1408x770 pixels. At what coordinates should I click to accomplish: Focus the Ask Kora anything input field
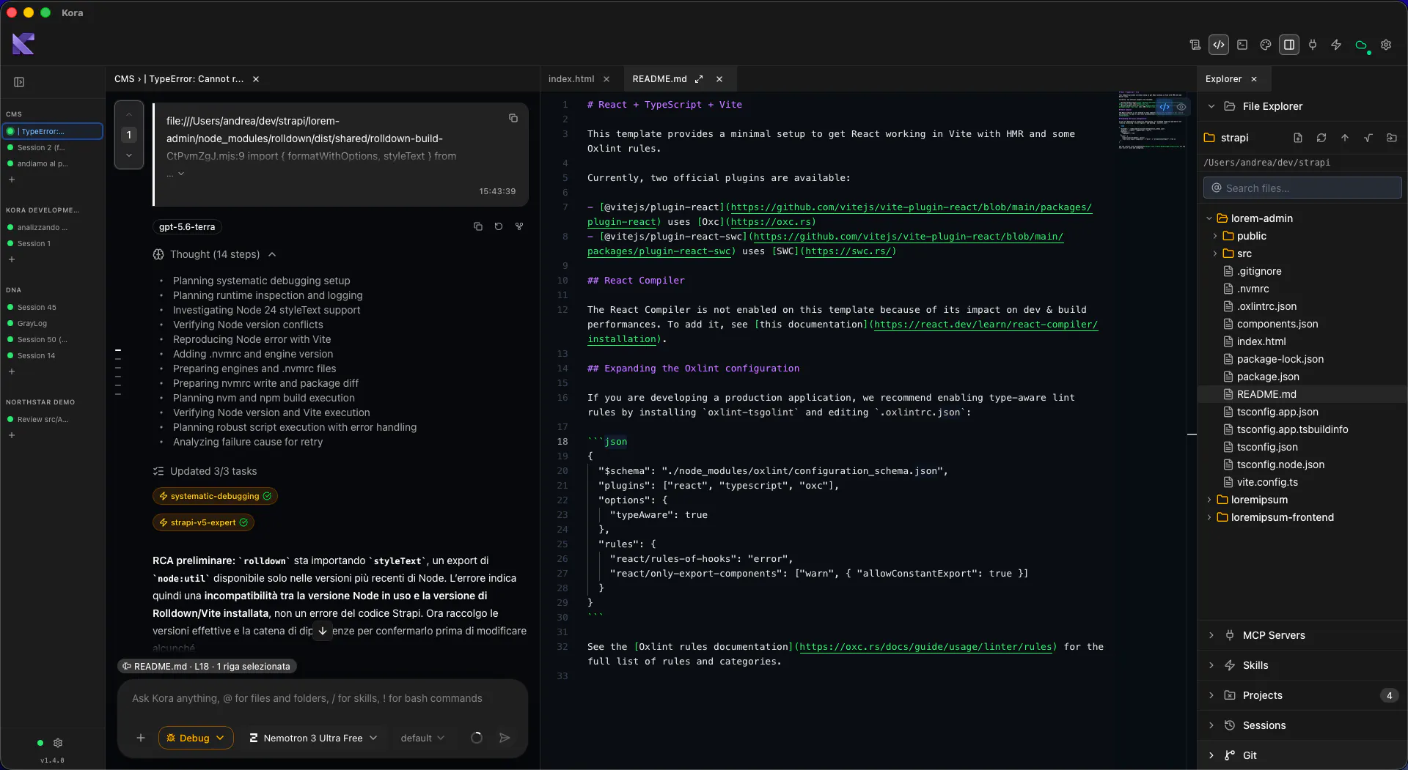[323, 698]
